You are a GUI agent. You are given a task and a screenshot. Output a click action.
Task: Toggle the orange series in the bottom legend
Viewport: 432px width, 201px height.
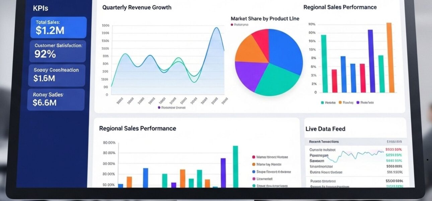click(x=254, y=164)
